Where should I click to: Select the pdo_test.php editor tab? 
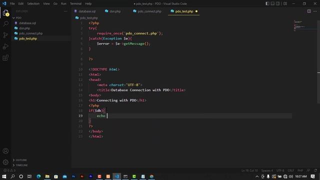click(184, 11)
